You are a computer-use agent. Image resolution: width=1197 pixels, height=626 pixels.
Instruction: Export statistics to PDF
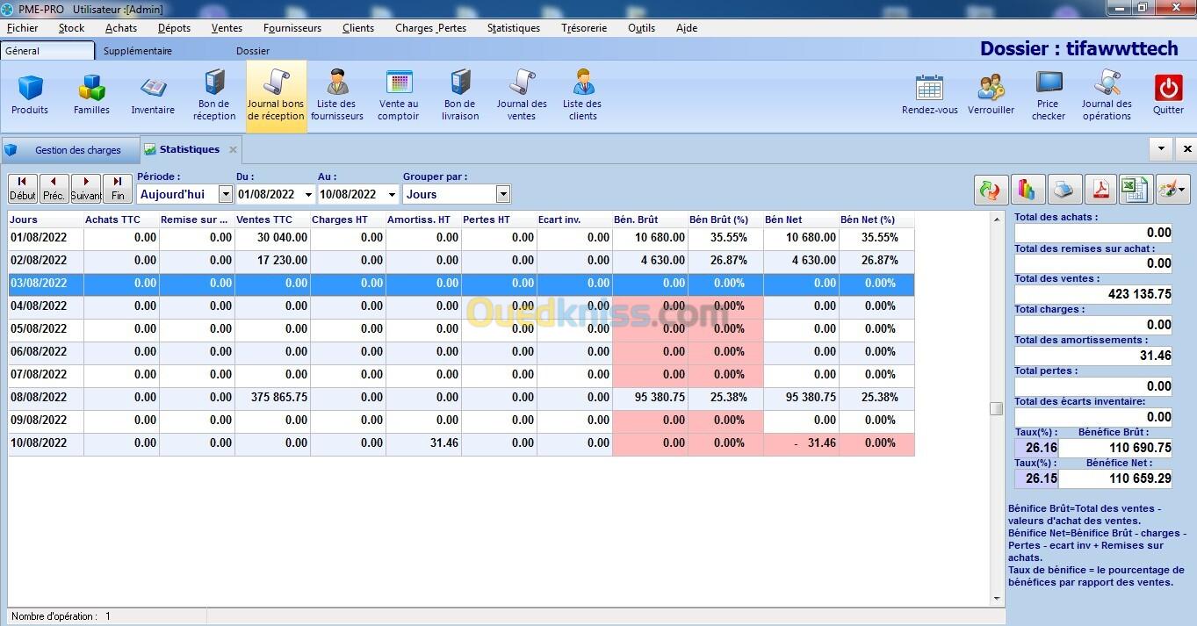click(1100, 189)
